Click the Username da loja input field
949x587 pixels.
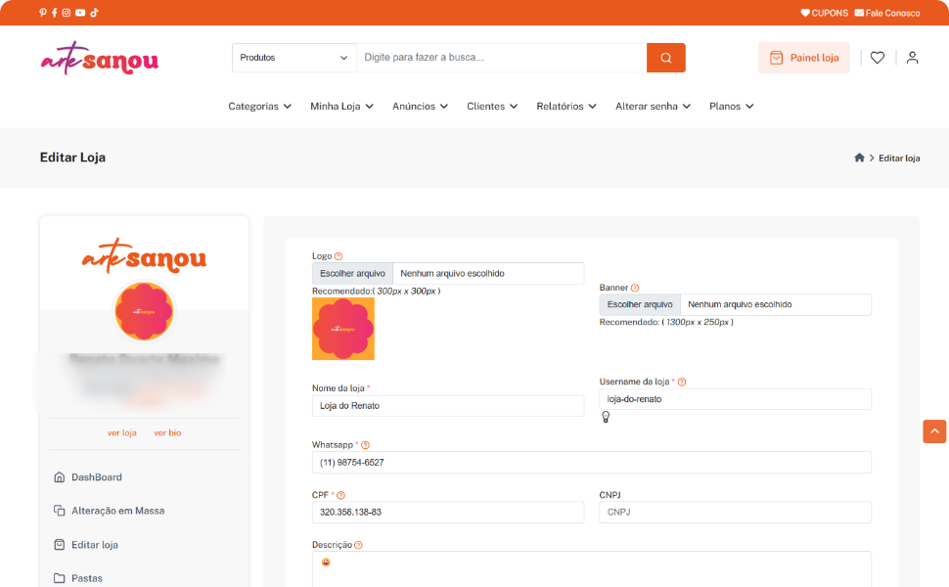tap(736, 399)
